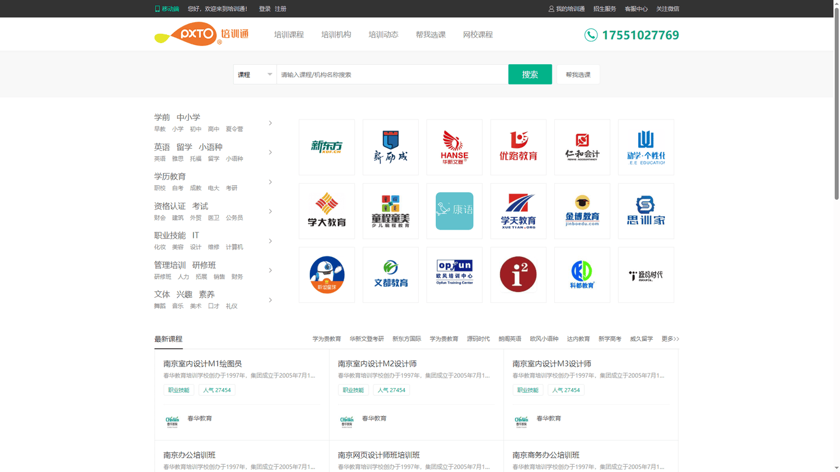Screen dimensions: 840x472
Task: Select the 最新课程 tab
Action: pyautogui.click(x=168, y=339)
